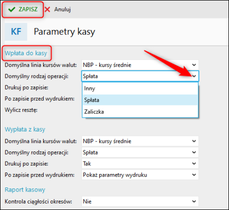Click the Raport kasowy section header

25,189
